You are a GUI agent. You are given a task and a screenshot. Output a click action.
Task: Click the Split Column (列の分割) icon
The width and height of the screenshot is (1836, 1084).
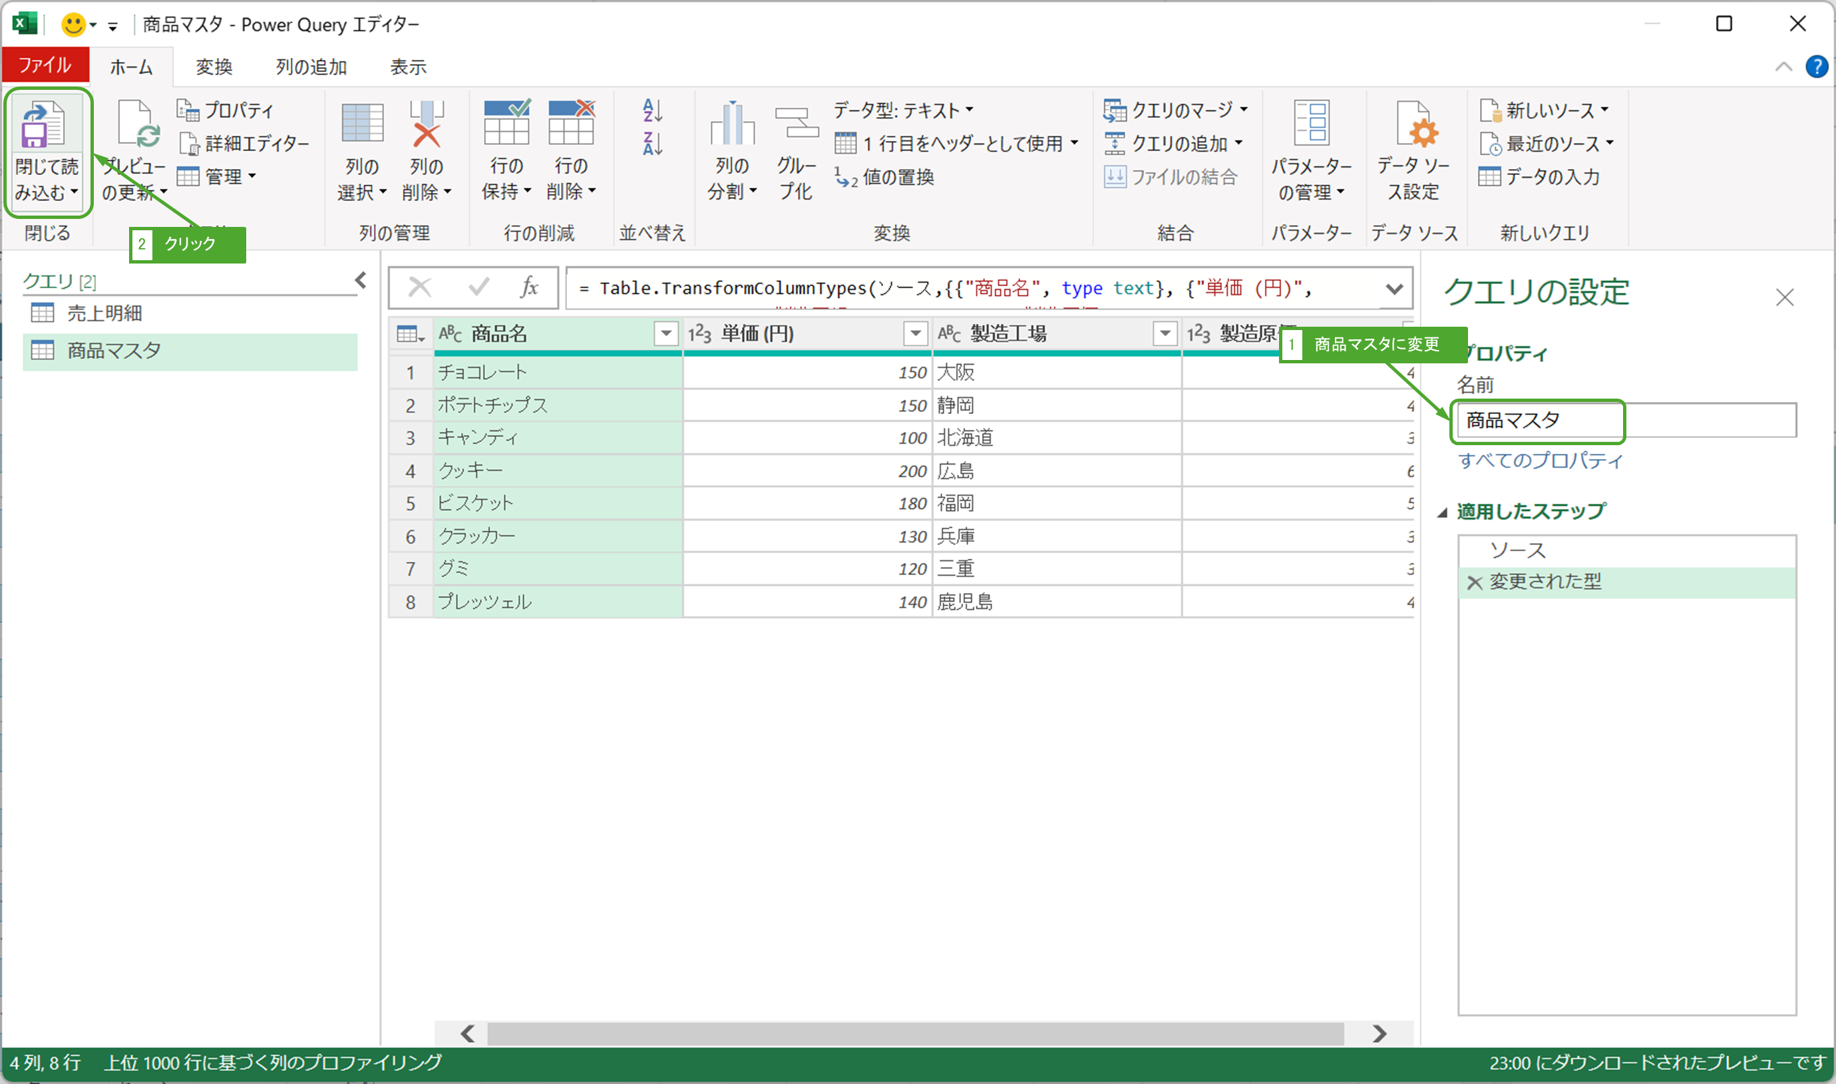731,126
